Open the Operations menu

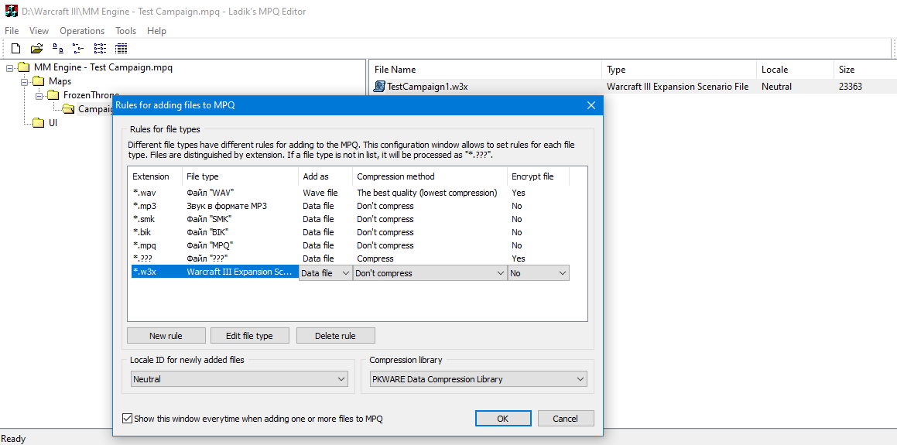click(x=82, y=31)
